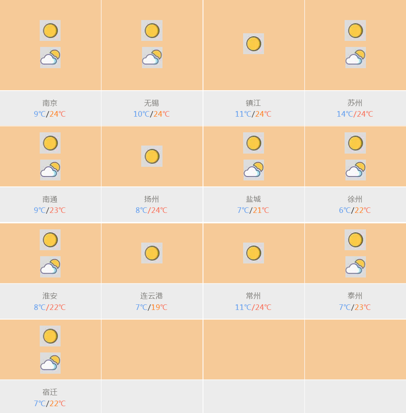The height and width of the screenshot is (413, 406).
Task: Click 常州's sunny weather icon
Action: click(x=254, y=253)
